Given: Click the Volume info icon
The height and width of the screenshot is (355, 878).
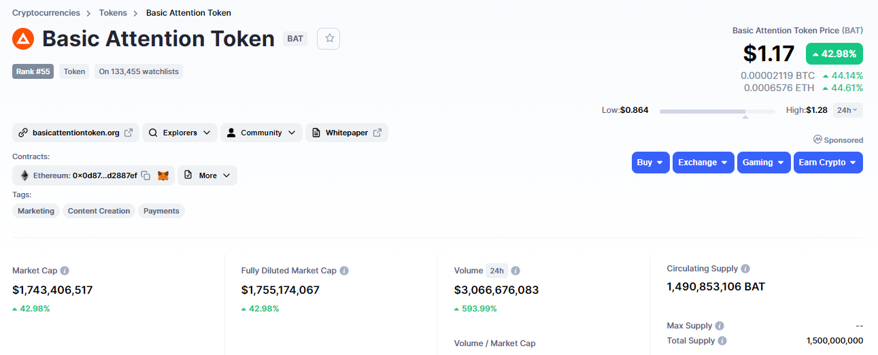Looking at the screenshot, I should 516,271.
